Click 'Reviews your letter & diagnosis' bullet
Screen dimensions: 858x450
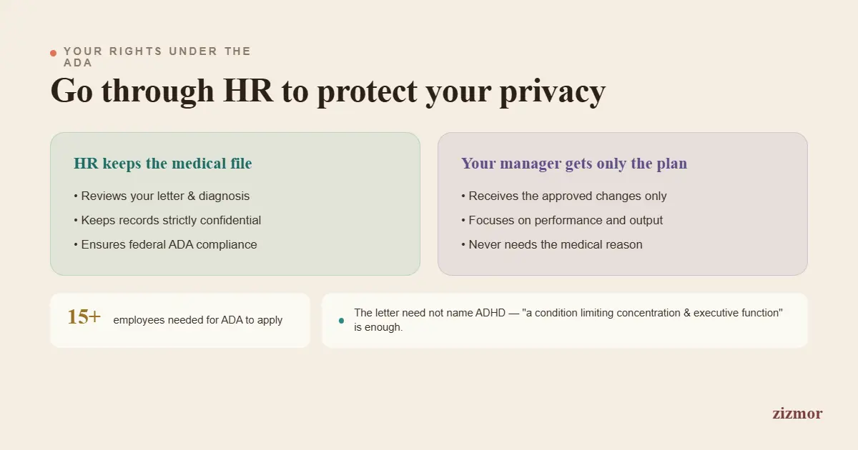(x=162, y=196)
